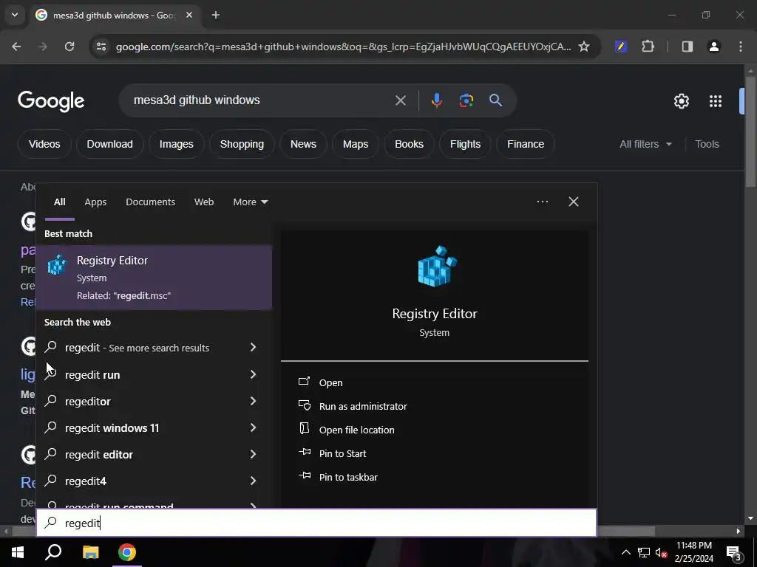Click Open action for Registry Editor

click(330, 382)
